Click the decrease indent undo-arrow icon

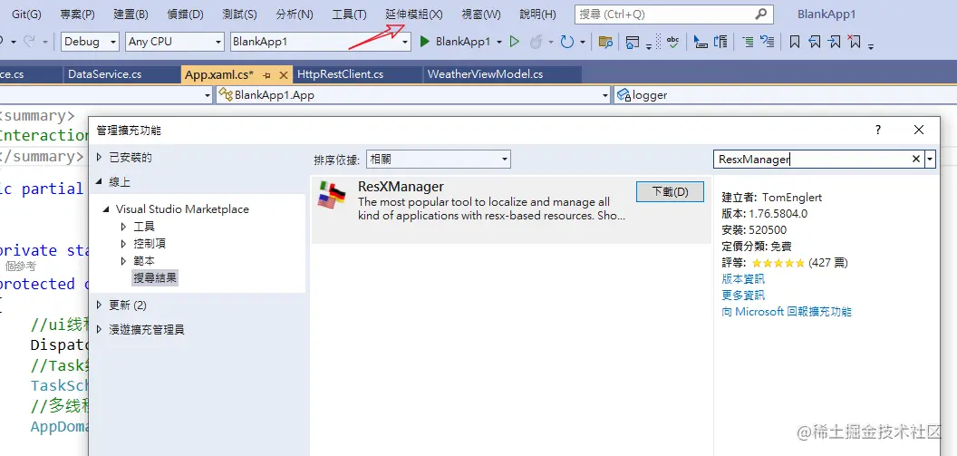(768, 42)
